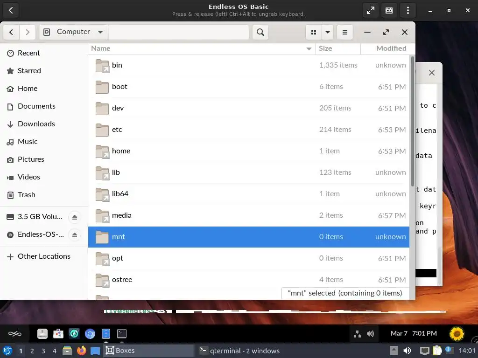Open sunflower user menu
Screen dimensions: 478x358
(x=457, y=334)
